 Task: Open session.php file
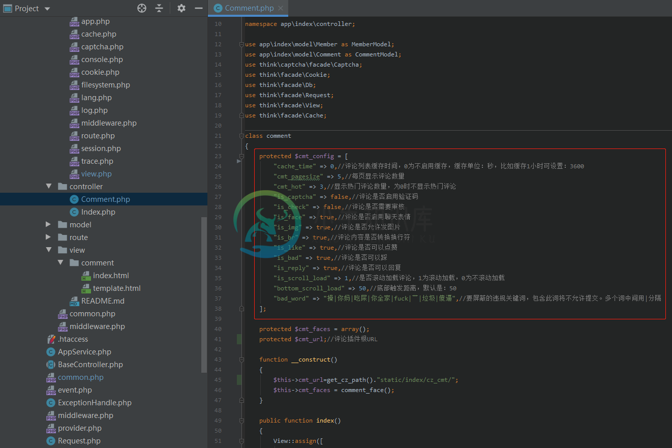101,148
